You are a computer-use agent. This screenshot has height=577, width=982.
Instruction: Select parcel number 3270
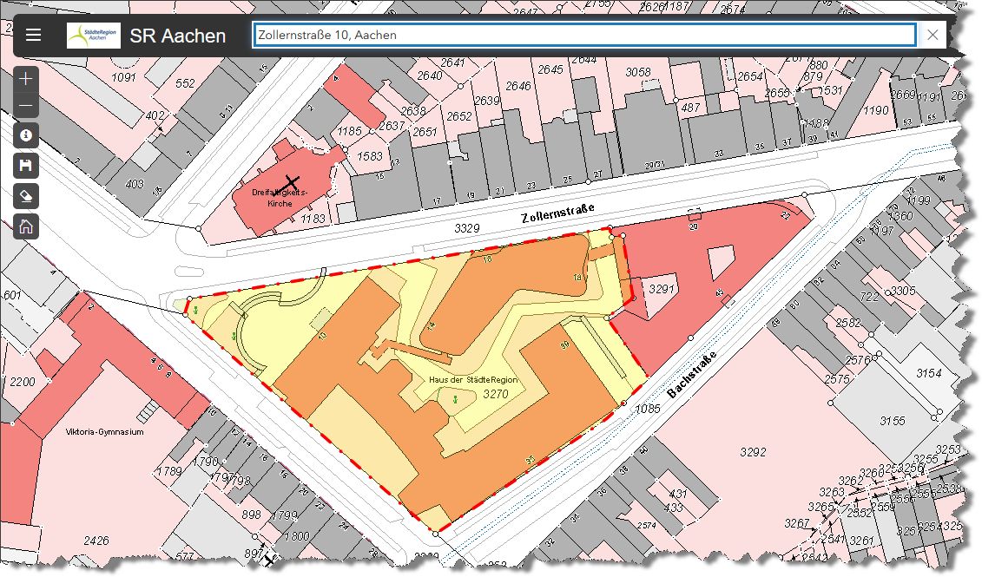(x=496, y=394)
